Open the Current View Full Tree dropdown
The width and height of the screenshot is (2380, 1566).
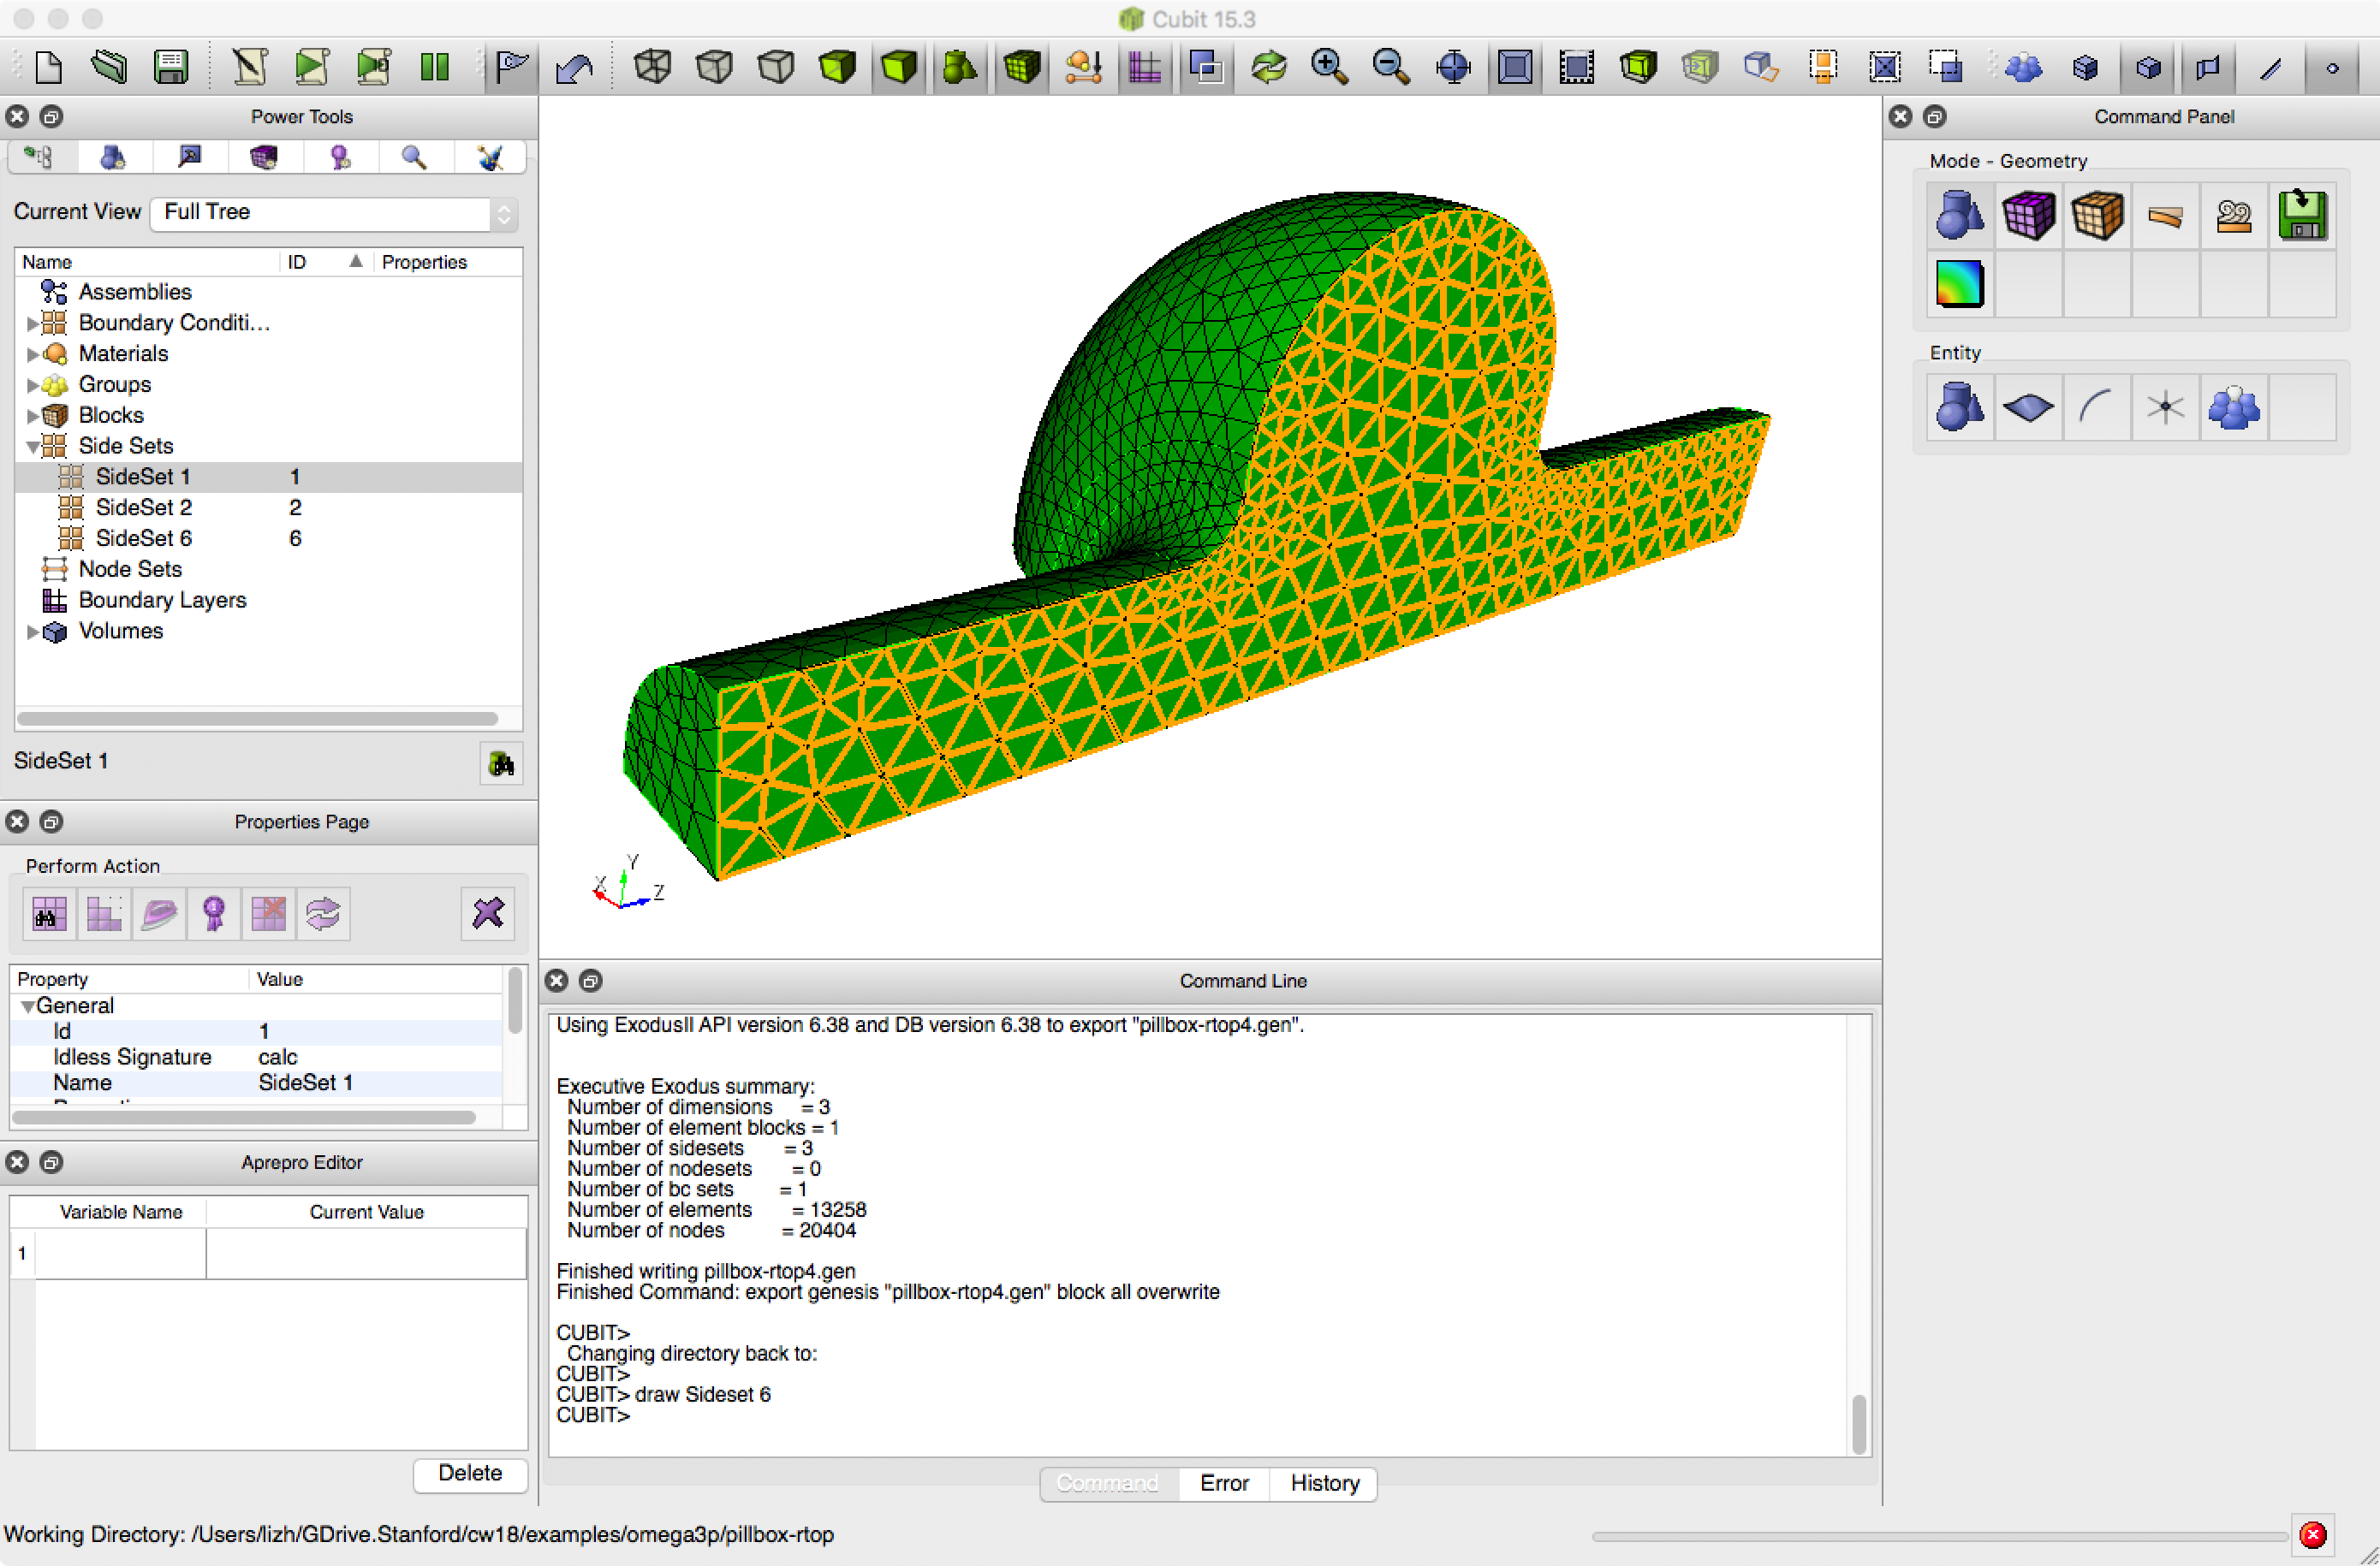coord(334,213)
